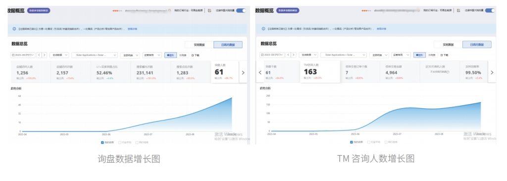Switch to the day/week/month data tab, left panel

point(228,45)
